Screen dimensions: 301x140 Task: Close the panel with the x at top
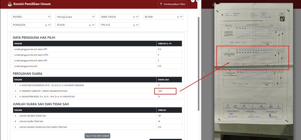point(198,1)
